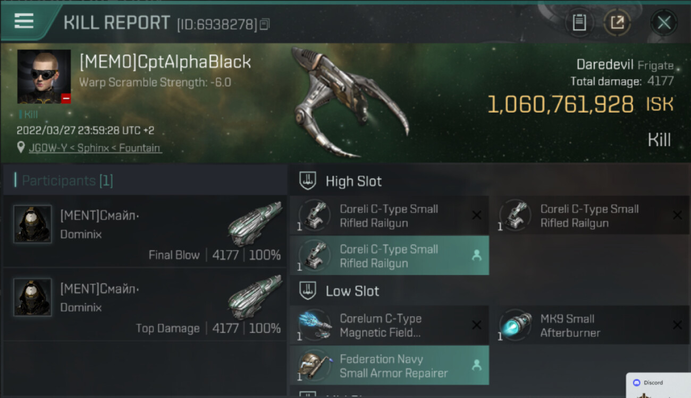Select the Low Slot section icon
Viewport: 691px width, 398px height.
[307, 291]
